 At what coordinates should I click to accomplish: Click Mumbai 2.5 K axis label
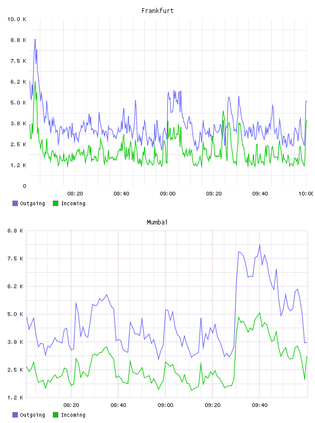coord(15,370)
